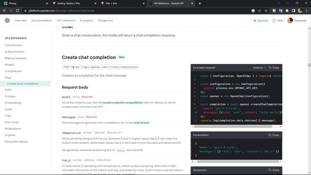This screenshot has height=175, width=311.
Task: Close the Pricing tab
Action: pyautogui.click(x=47, y=3)
